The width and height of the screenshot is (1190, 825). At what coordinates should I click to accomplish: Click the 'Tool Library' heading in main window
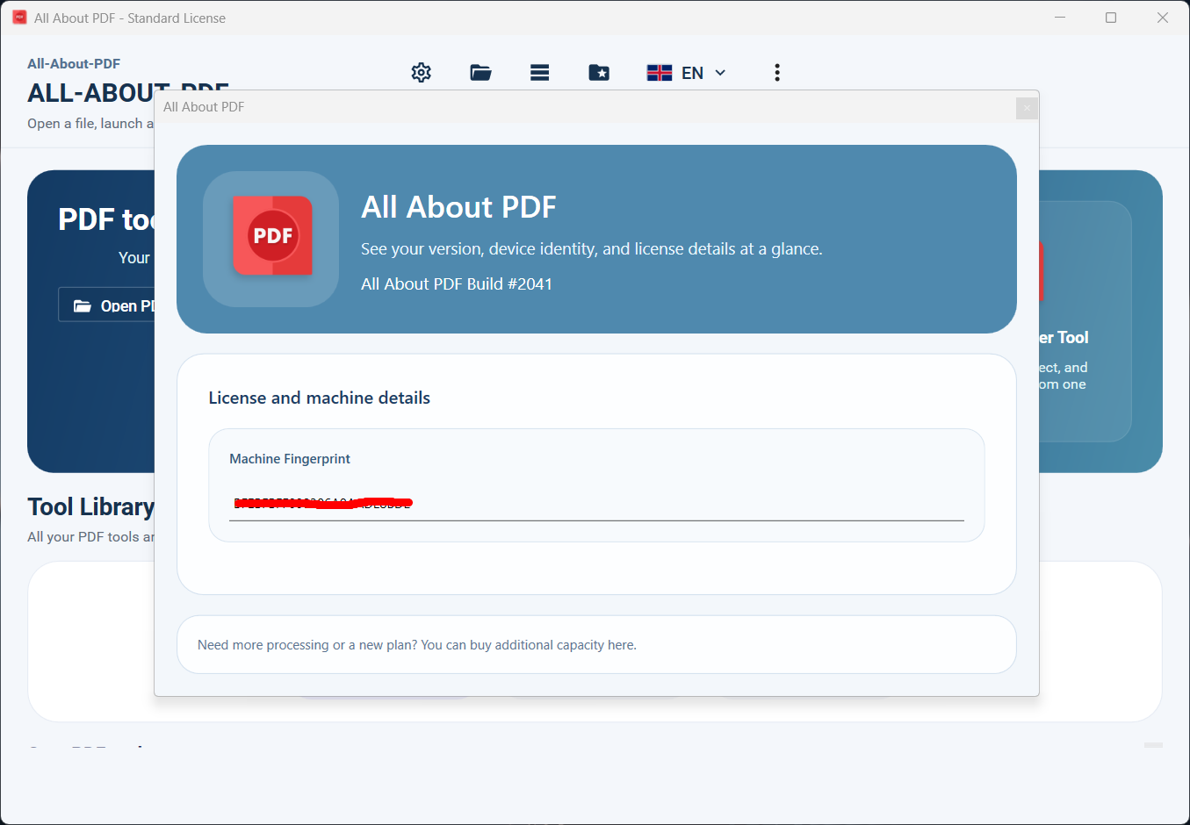pyautogui.click(x=90, y=507)
